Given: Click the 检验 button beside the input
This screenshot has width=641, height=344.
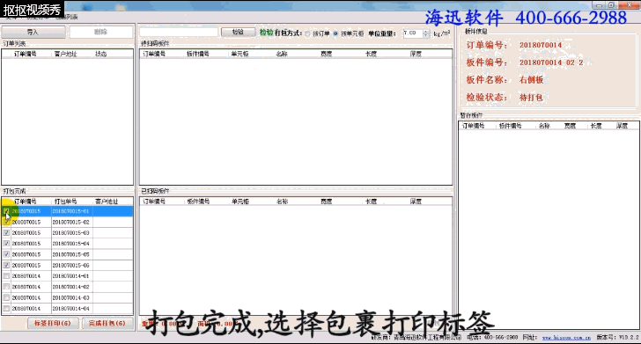Looking at the screenshot, I should coord(239,32).
